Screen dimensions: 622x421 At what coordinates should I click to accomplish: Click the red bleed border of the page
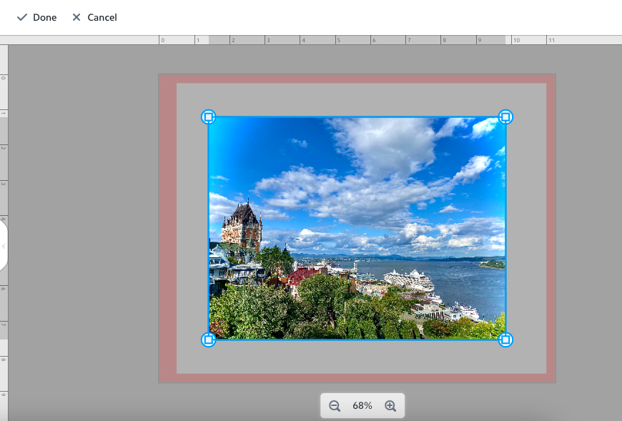[167, 229]
